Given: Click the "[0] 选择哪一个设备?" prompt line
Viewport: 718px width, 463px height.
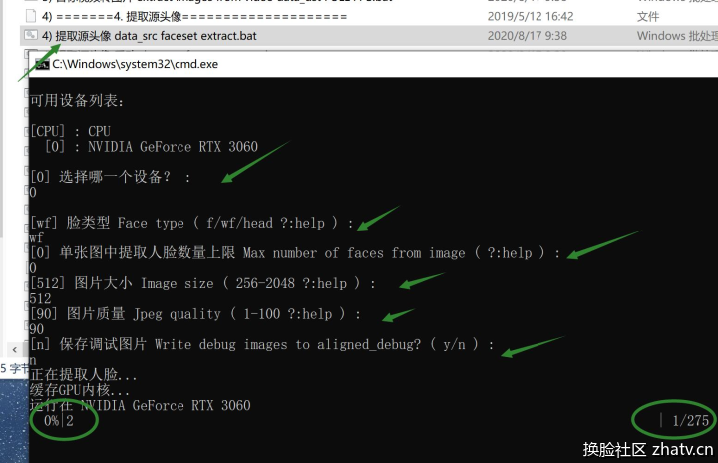Looking at the screenshot, I should [x=111, y=177].
